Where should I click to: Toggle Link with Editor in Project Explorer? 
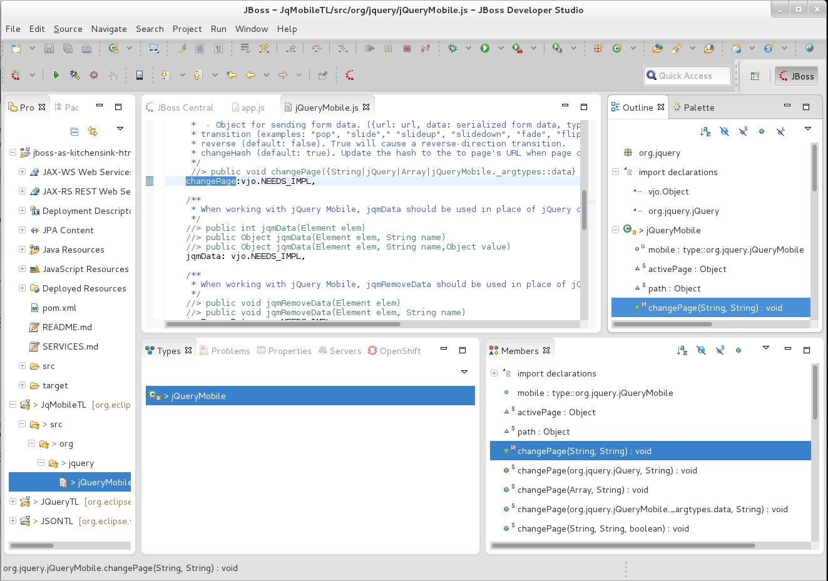click(93, 131)
